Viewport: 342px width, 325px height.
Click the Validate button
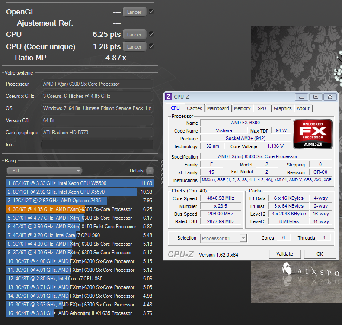point(284,254)
